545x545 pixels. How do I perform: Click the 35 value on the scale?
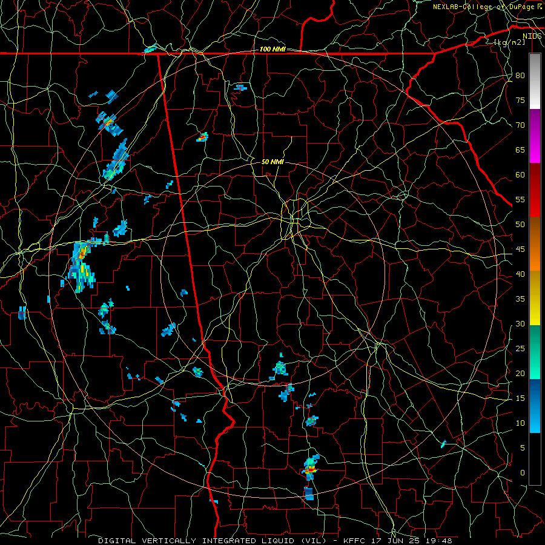[520, 299]
